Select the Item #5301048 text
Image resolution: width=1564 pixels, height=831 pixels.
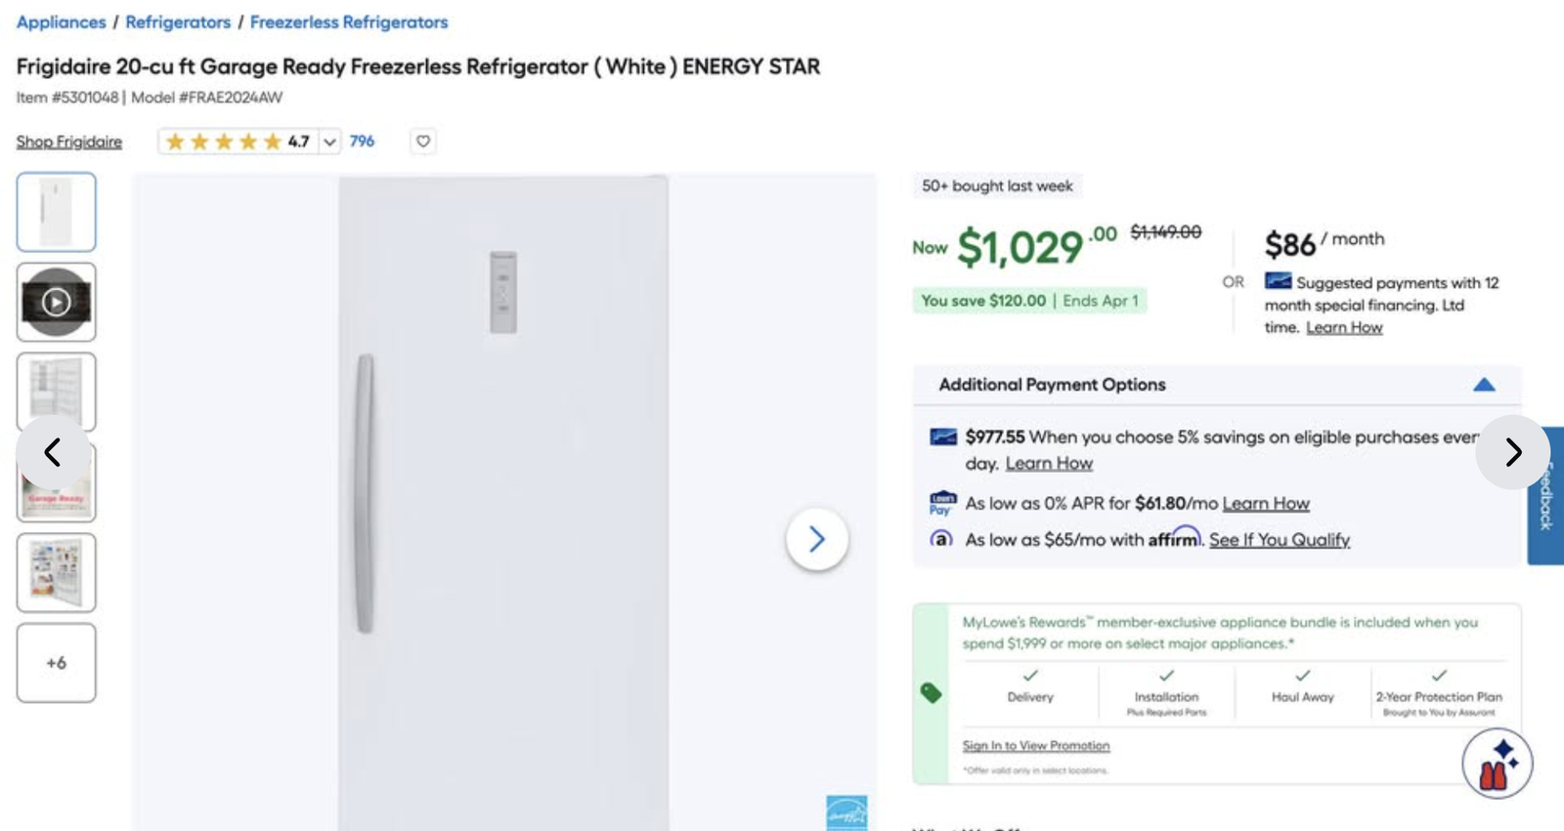pos(67,98)
